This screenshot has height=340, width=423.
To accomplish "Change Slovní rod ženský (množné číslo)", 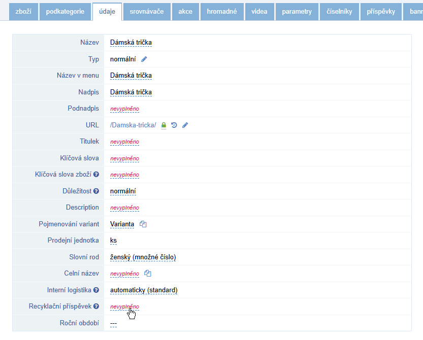I will tap(143, 257).
